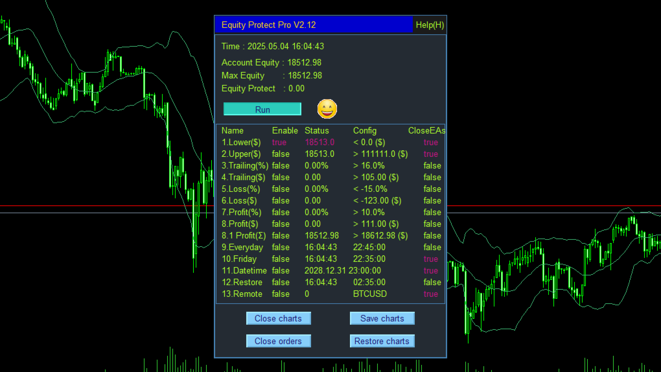Open Help(H) in the title bar
This screenshot has height=372, width=661.
[x=430, y=25]
